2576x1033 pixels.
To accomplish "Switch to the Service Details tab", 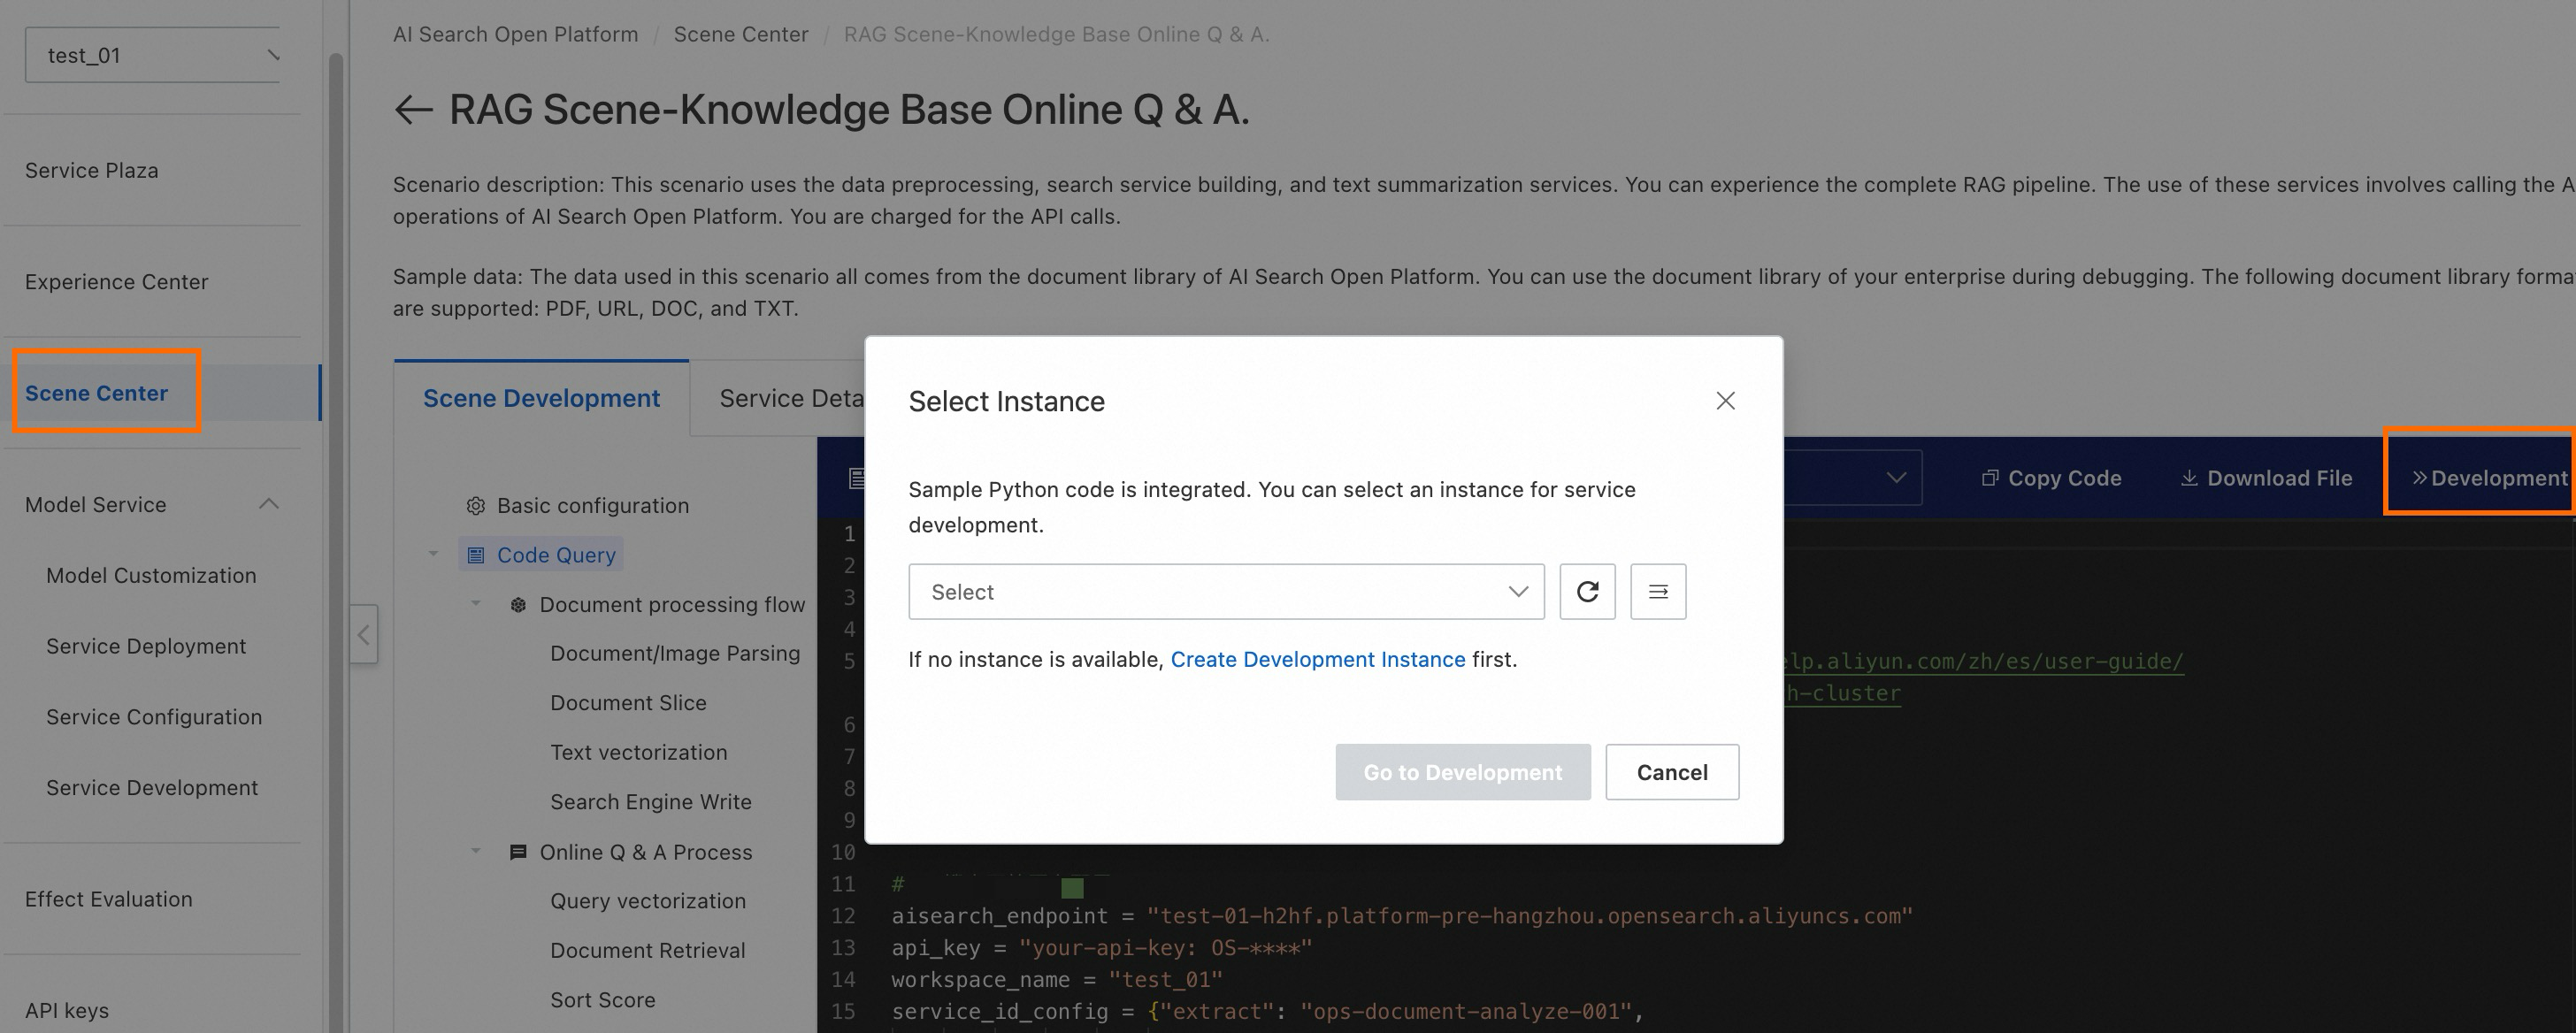I will [790, 399].
